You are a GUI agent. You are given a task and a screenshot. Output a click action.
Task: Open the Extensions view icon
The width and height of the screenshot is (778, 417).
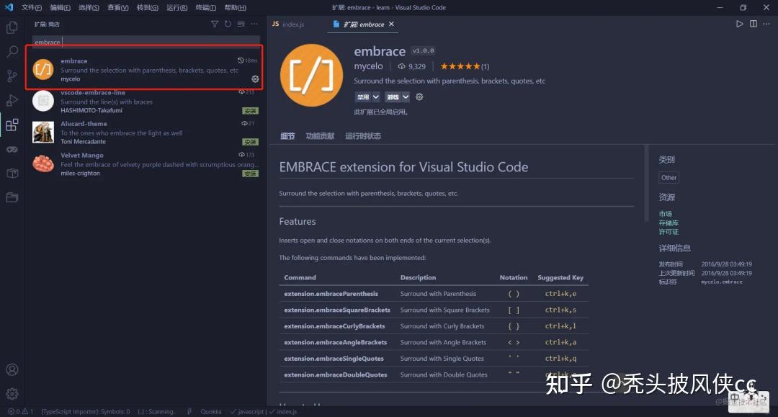coord(12,125)
